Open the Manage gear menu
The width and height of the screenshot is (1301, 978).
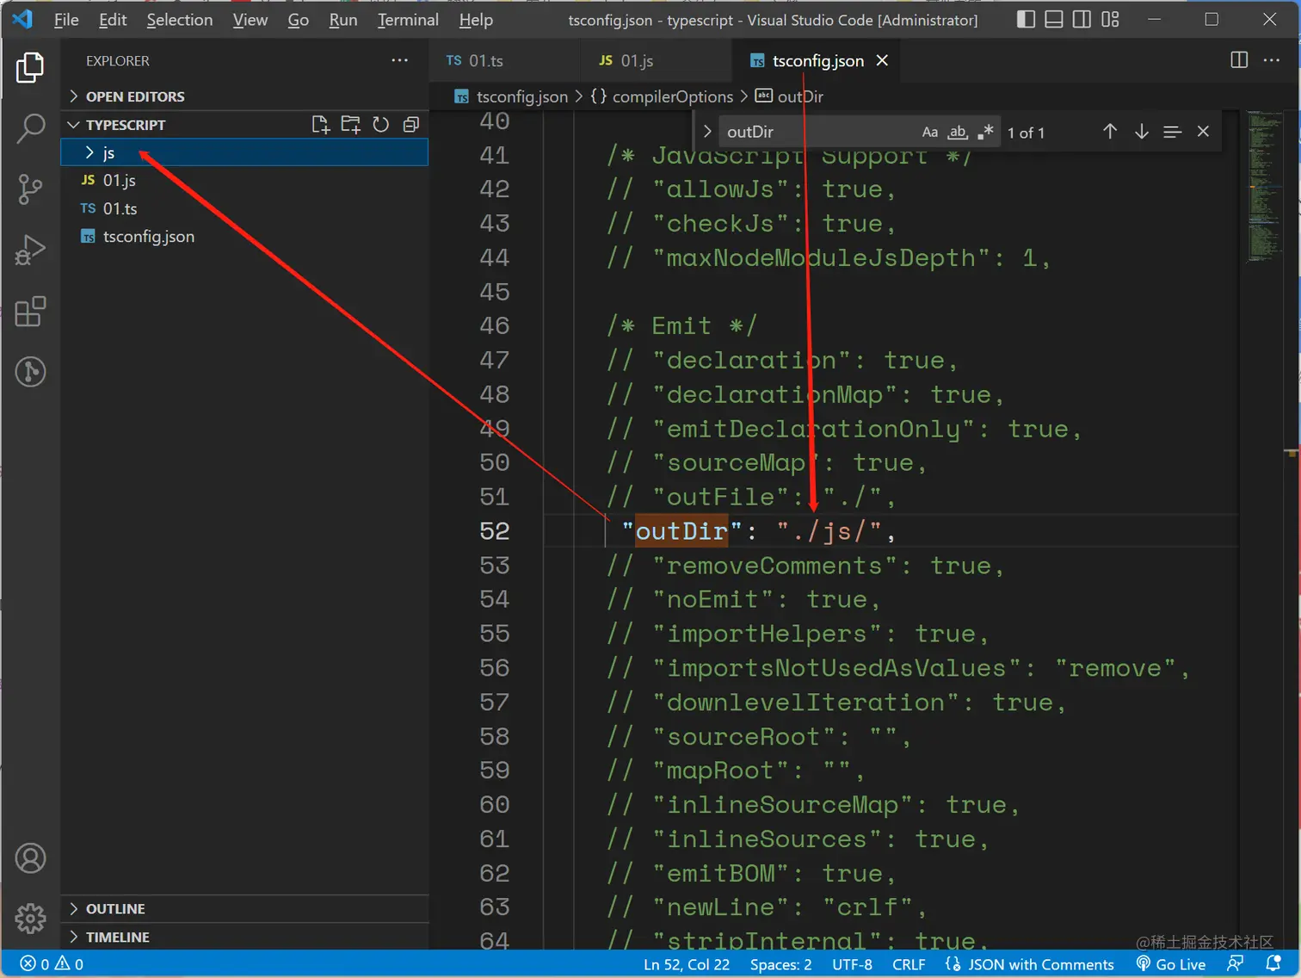30,919
